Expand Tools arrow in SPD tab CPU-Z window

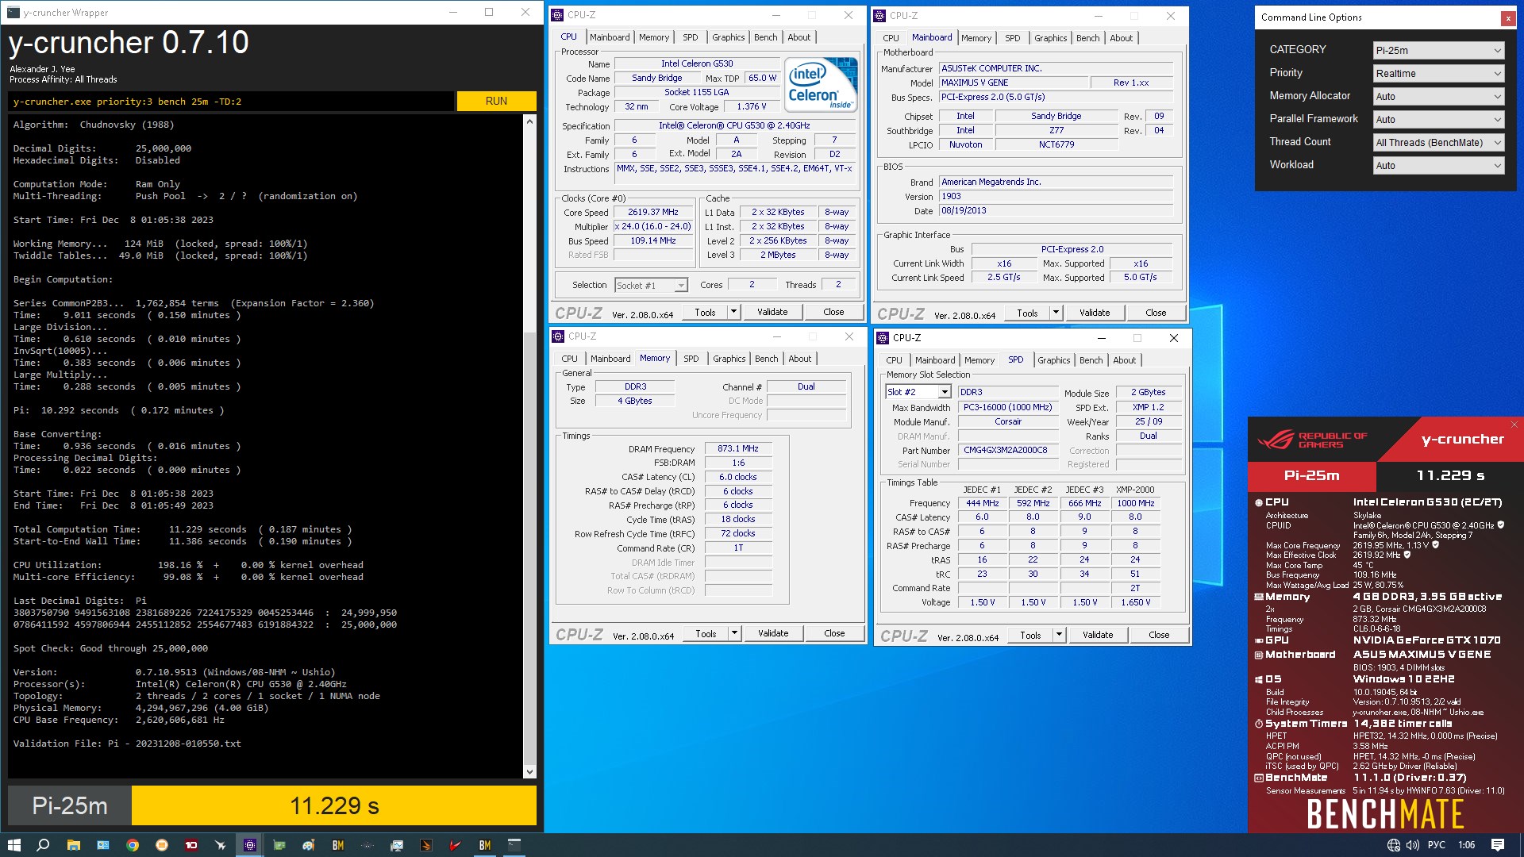[x=1059, y=635]
